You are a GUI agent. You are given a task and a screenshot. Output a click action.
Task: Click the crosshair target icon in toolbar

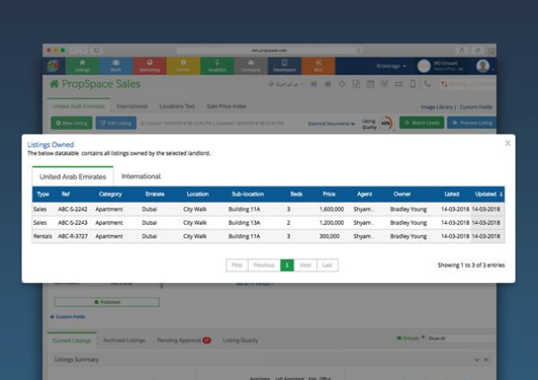pyautogui.click(x=342, y=84)
